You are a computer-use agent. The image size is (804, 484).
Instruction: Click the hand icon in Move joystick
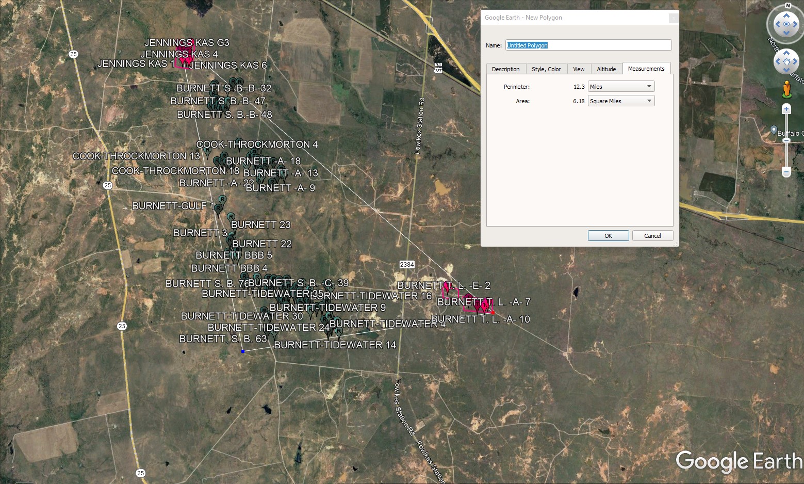[x=786, y=62]
